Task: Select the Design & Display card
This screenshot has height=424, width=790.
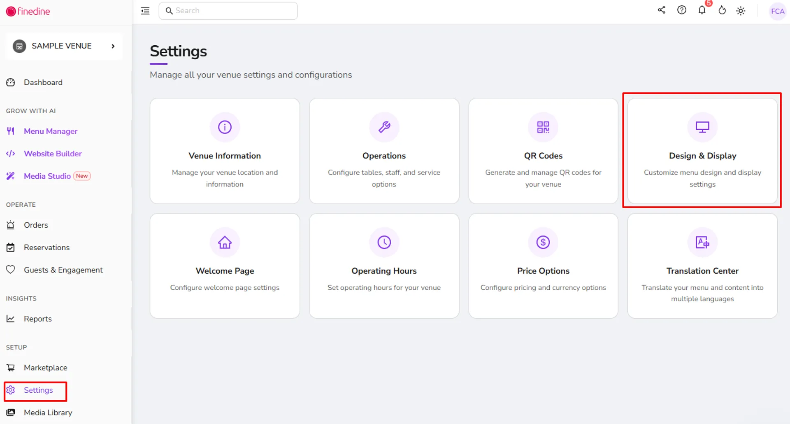Action: [702, 151]
